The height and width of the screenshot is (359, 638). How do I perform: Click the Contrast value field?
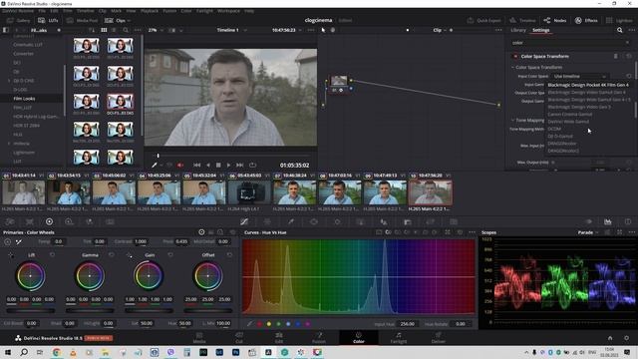[x=141, y=241]
